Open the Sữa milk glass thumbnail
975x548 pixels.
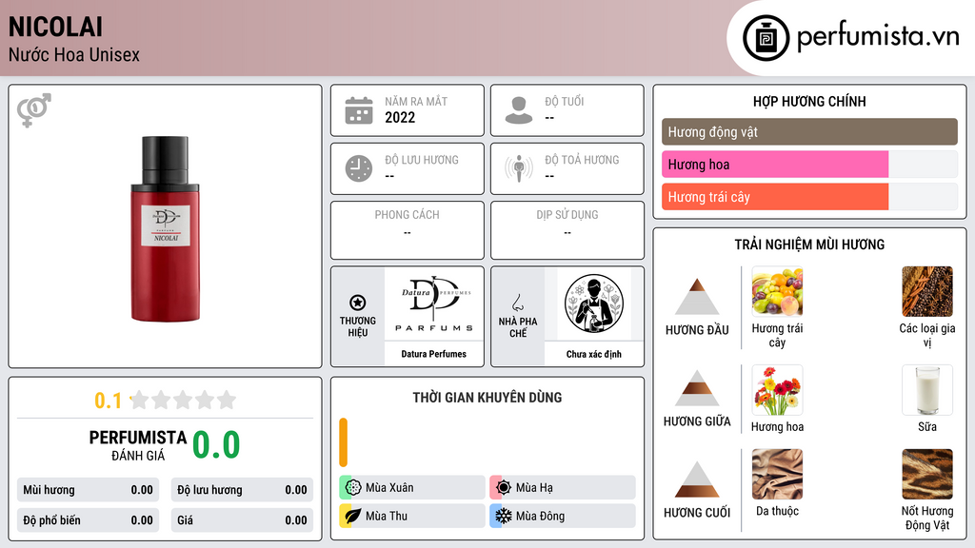point(927,390)
